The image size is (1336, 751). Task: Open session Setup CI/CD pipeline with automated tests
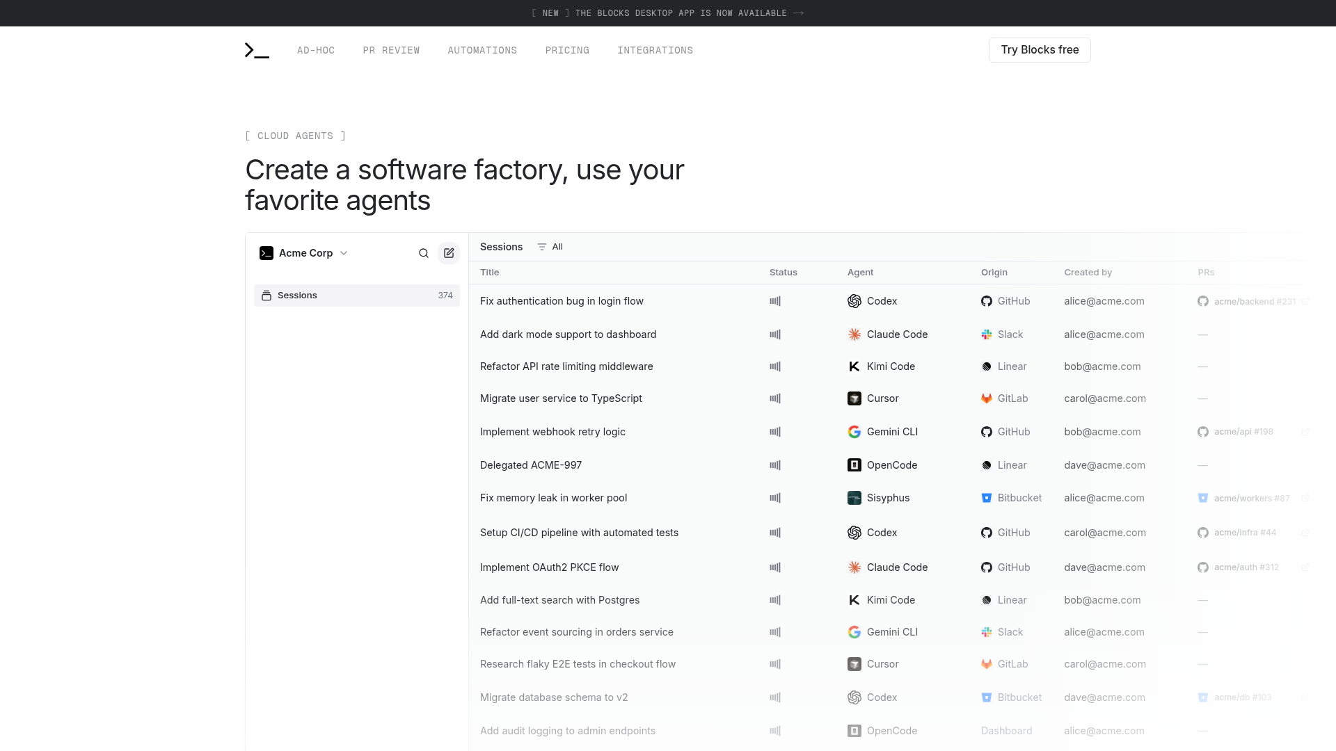pos(579,533)
